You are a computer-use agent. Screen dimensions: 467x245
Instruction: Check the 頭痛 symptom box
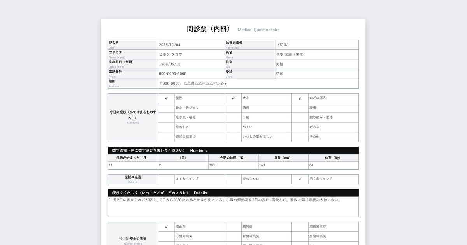[233, 108]
